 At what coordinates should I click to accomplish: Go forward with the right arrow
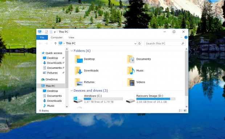pyautogui.click(x=46, y=43)
